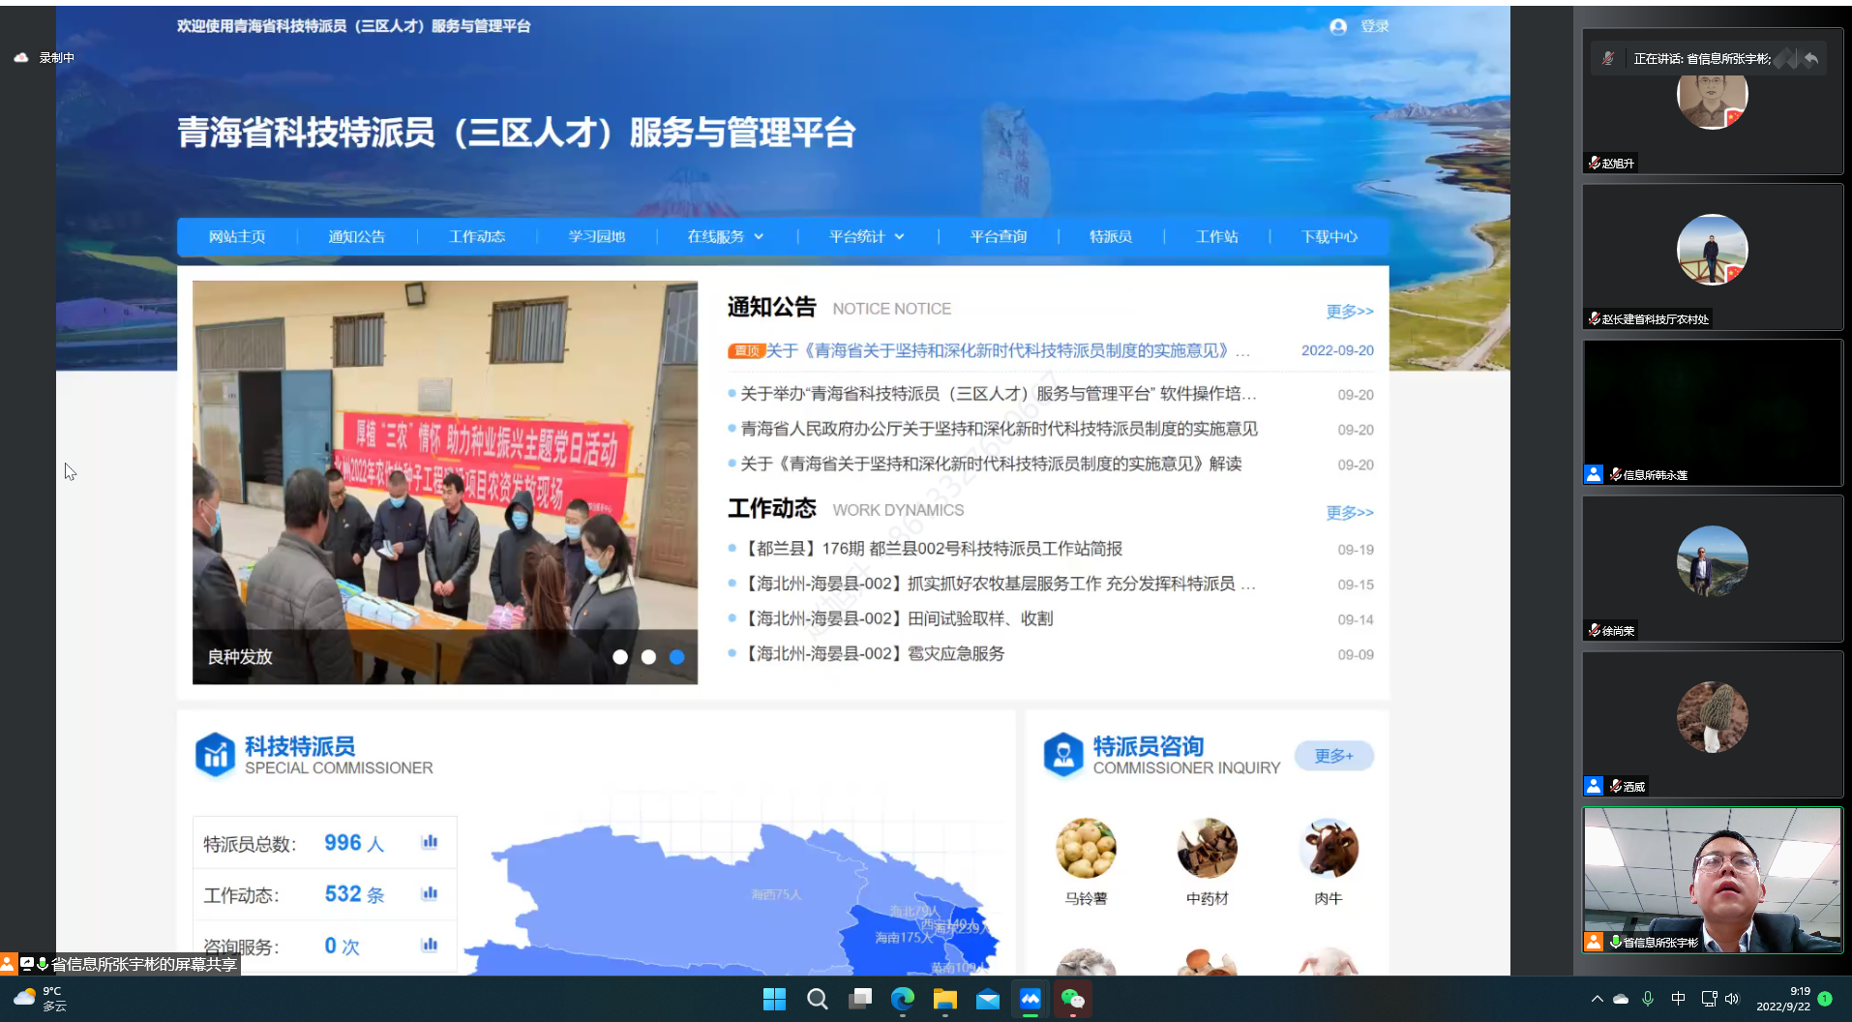The image size is (1852, 1022).
Task: Expand the 在线服务 dropdown menu
Action: [x=726, y=237]
